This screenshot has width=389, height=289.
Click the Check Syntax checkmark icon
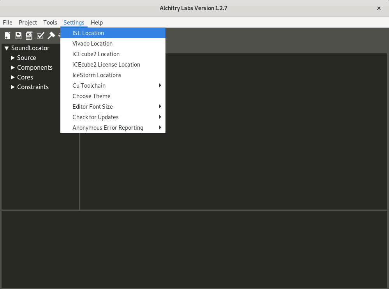tap(40, 36)
